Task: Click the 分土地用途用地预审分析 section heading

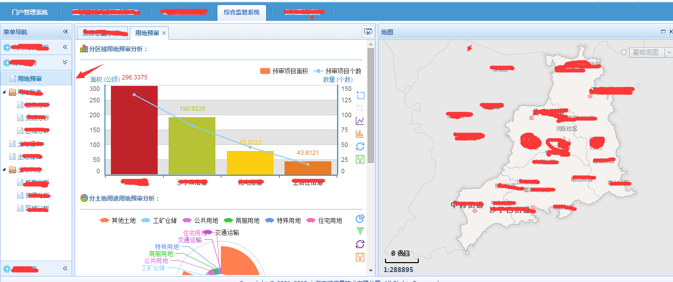Action: (124, 198)
